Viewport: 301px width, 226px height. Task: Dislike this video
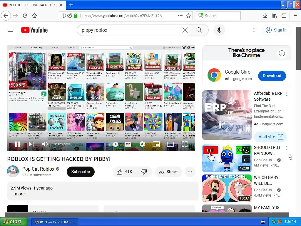[144, 172]
